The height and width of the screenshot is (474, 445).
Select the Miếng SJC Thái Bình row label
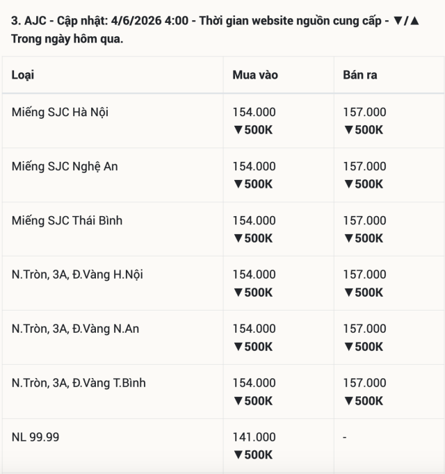(67, 220)
